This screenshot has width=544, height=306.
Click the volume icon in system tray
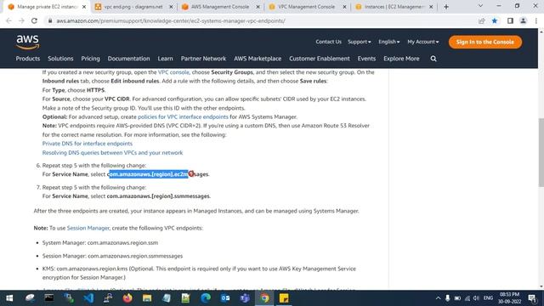[x=476, y=298]
